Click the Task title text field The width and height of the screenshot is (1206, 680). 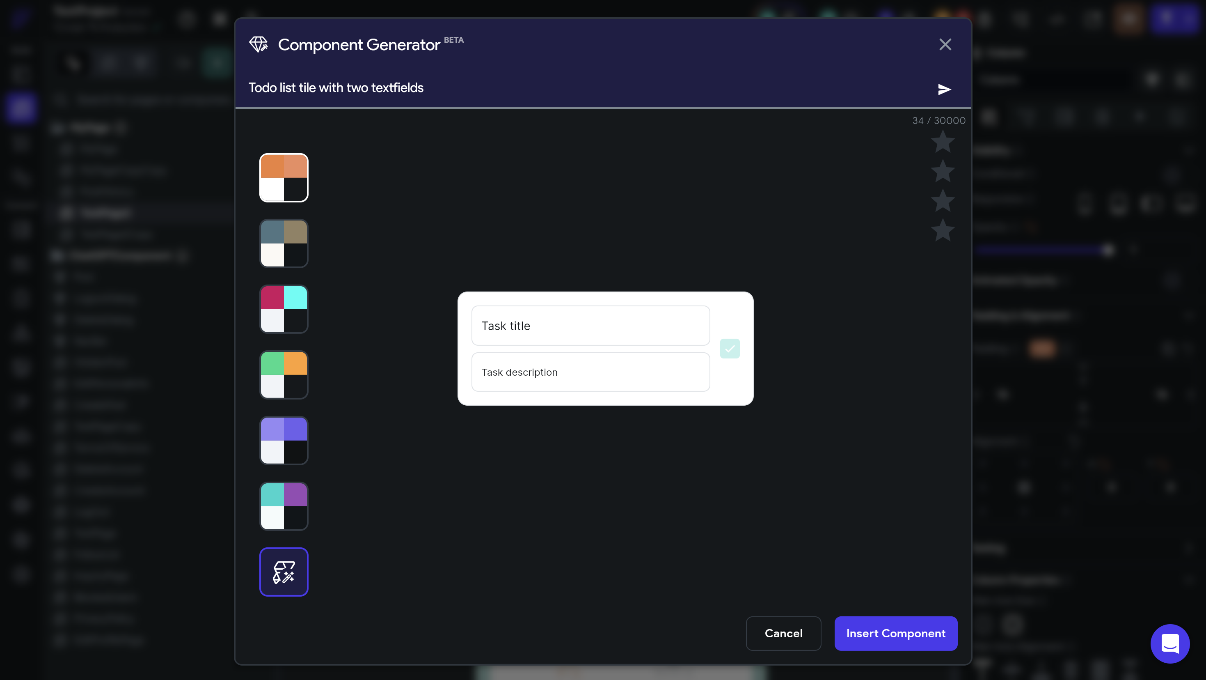coord(590,326)
